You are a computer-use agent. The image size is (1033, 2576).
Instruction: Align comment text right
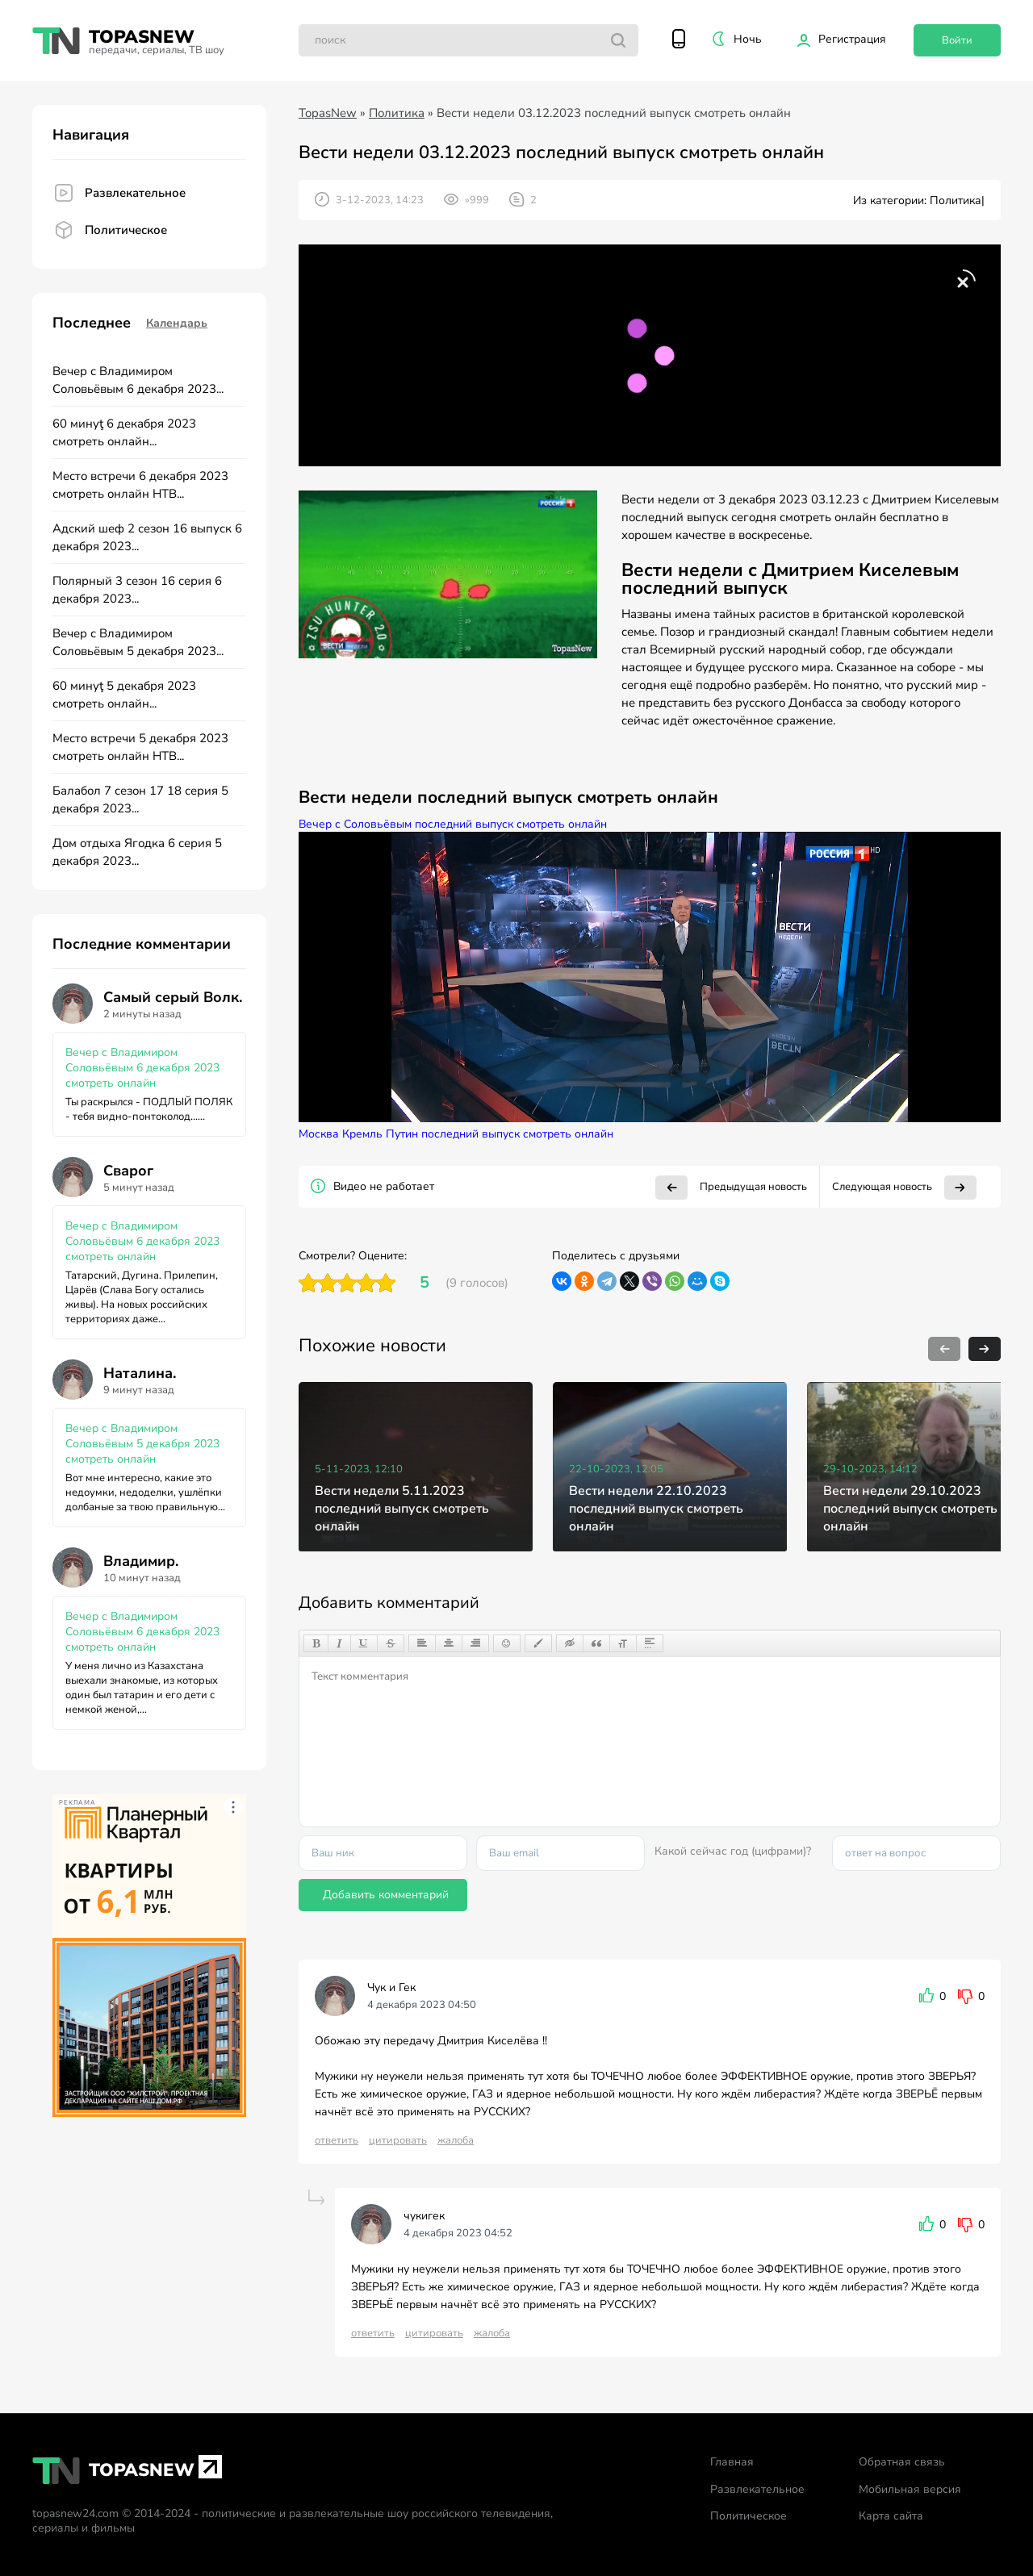(475, 1643)
